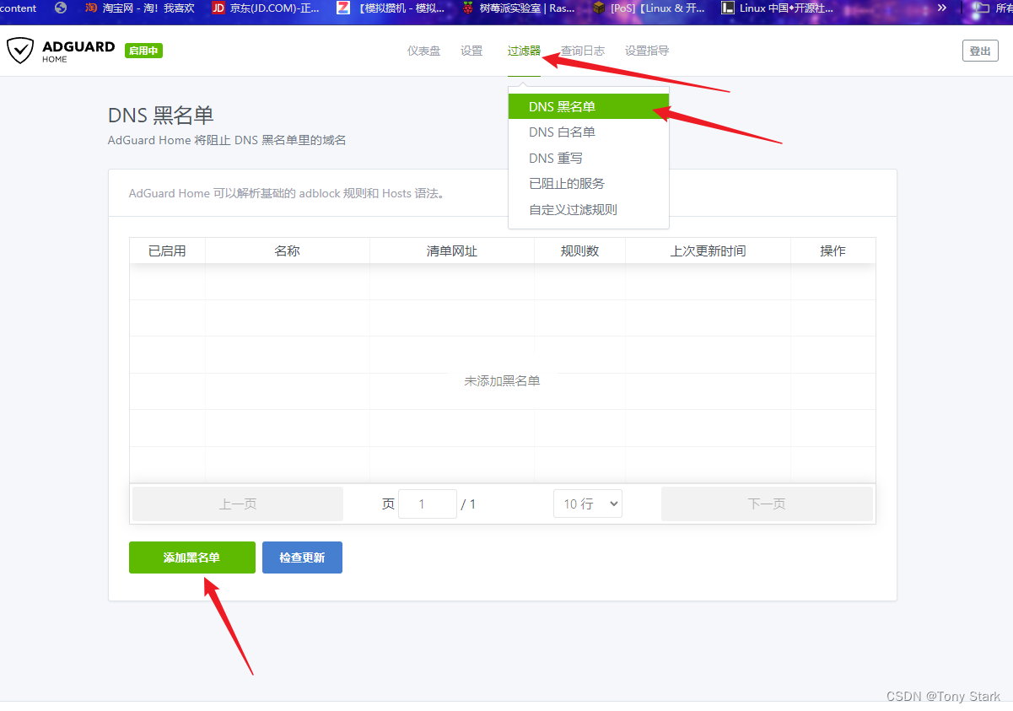Image resolution: width=1013 pixels, height=711 pixels.
Task: Open the 淘宝网 bookmark
Action: 139,8
